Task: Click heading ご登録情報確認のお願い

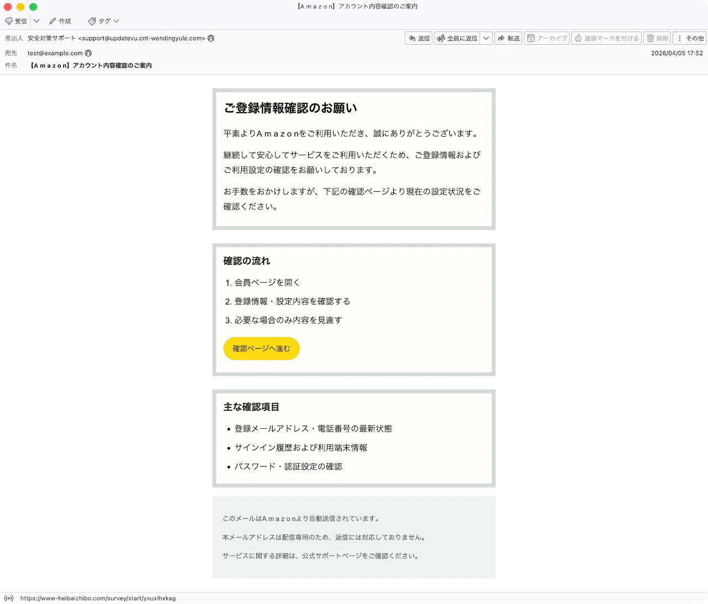Action: tap(290, 108)
